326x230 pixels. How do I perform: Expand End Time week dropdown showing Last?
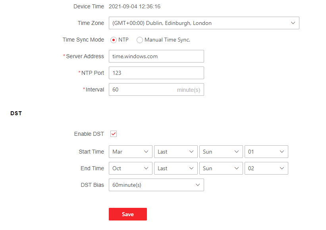coord(176,168)
